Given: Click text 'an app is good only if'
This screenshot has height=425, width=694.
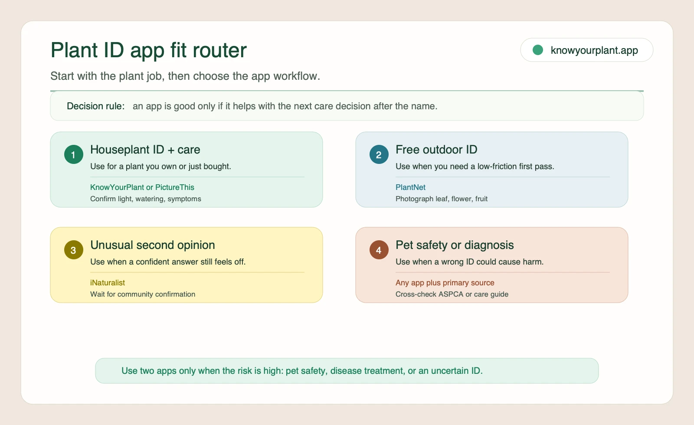Looking at the screenshot, I should [285, 106].
